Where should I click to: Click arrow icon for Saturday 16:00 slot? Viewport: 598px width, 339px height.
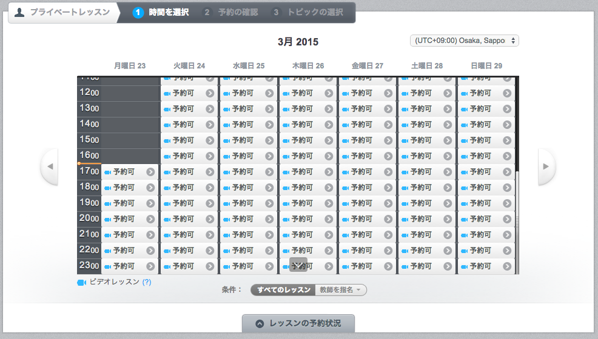click(x=448, y=156)
